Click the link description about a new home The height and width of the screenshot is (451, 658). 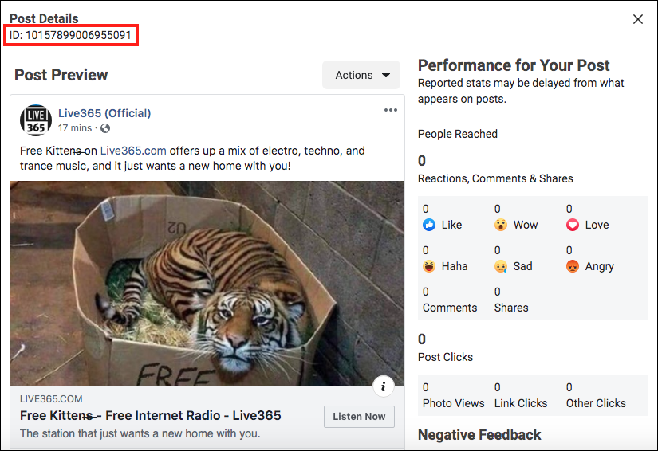tap(140, 433)
